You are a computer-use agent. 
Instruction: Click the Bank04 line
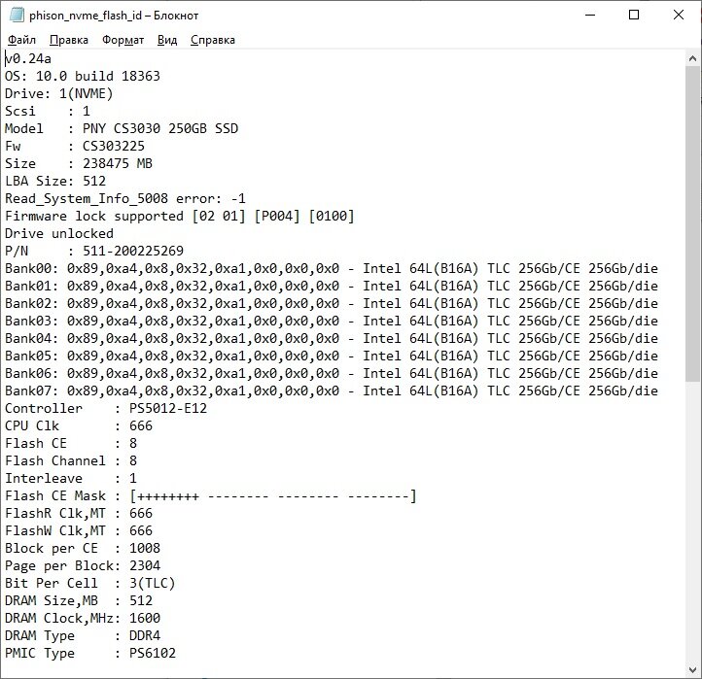click(x=332, y=338)
